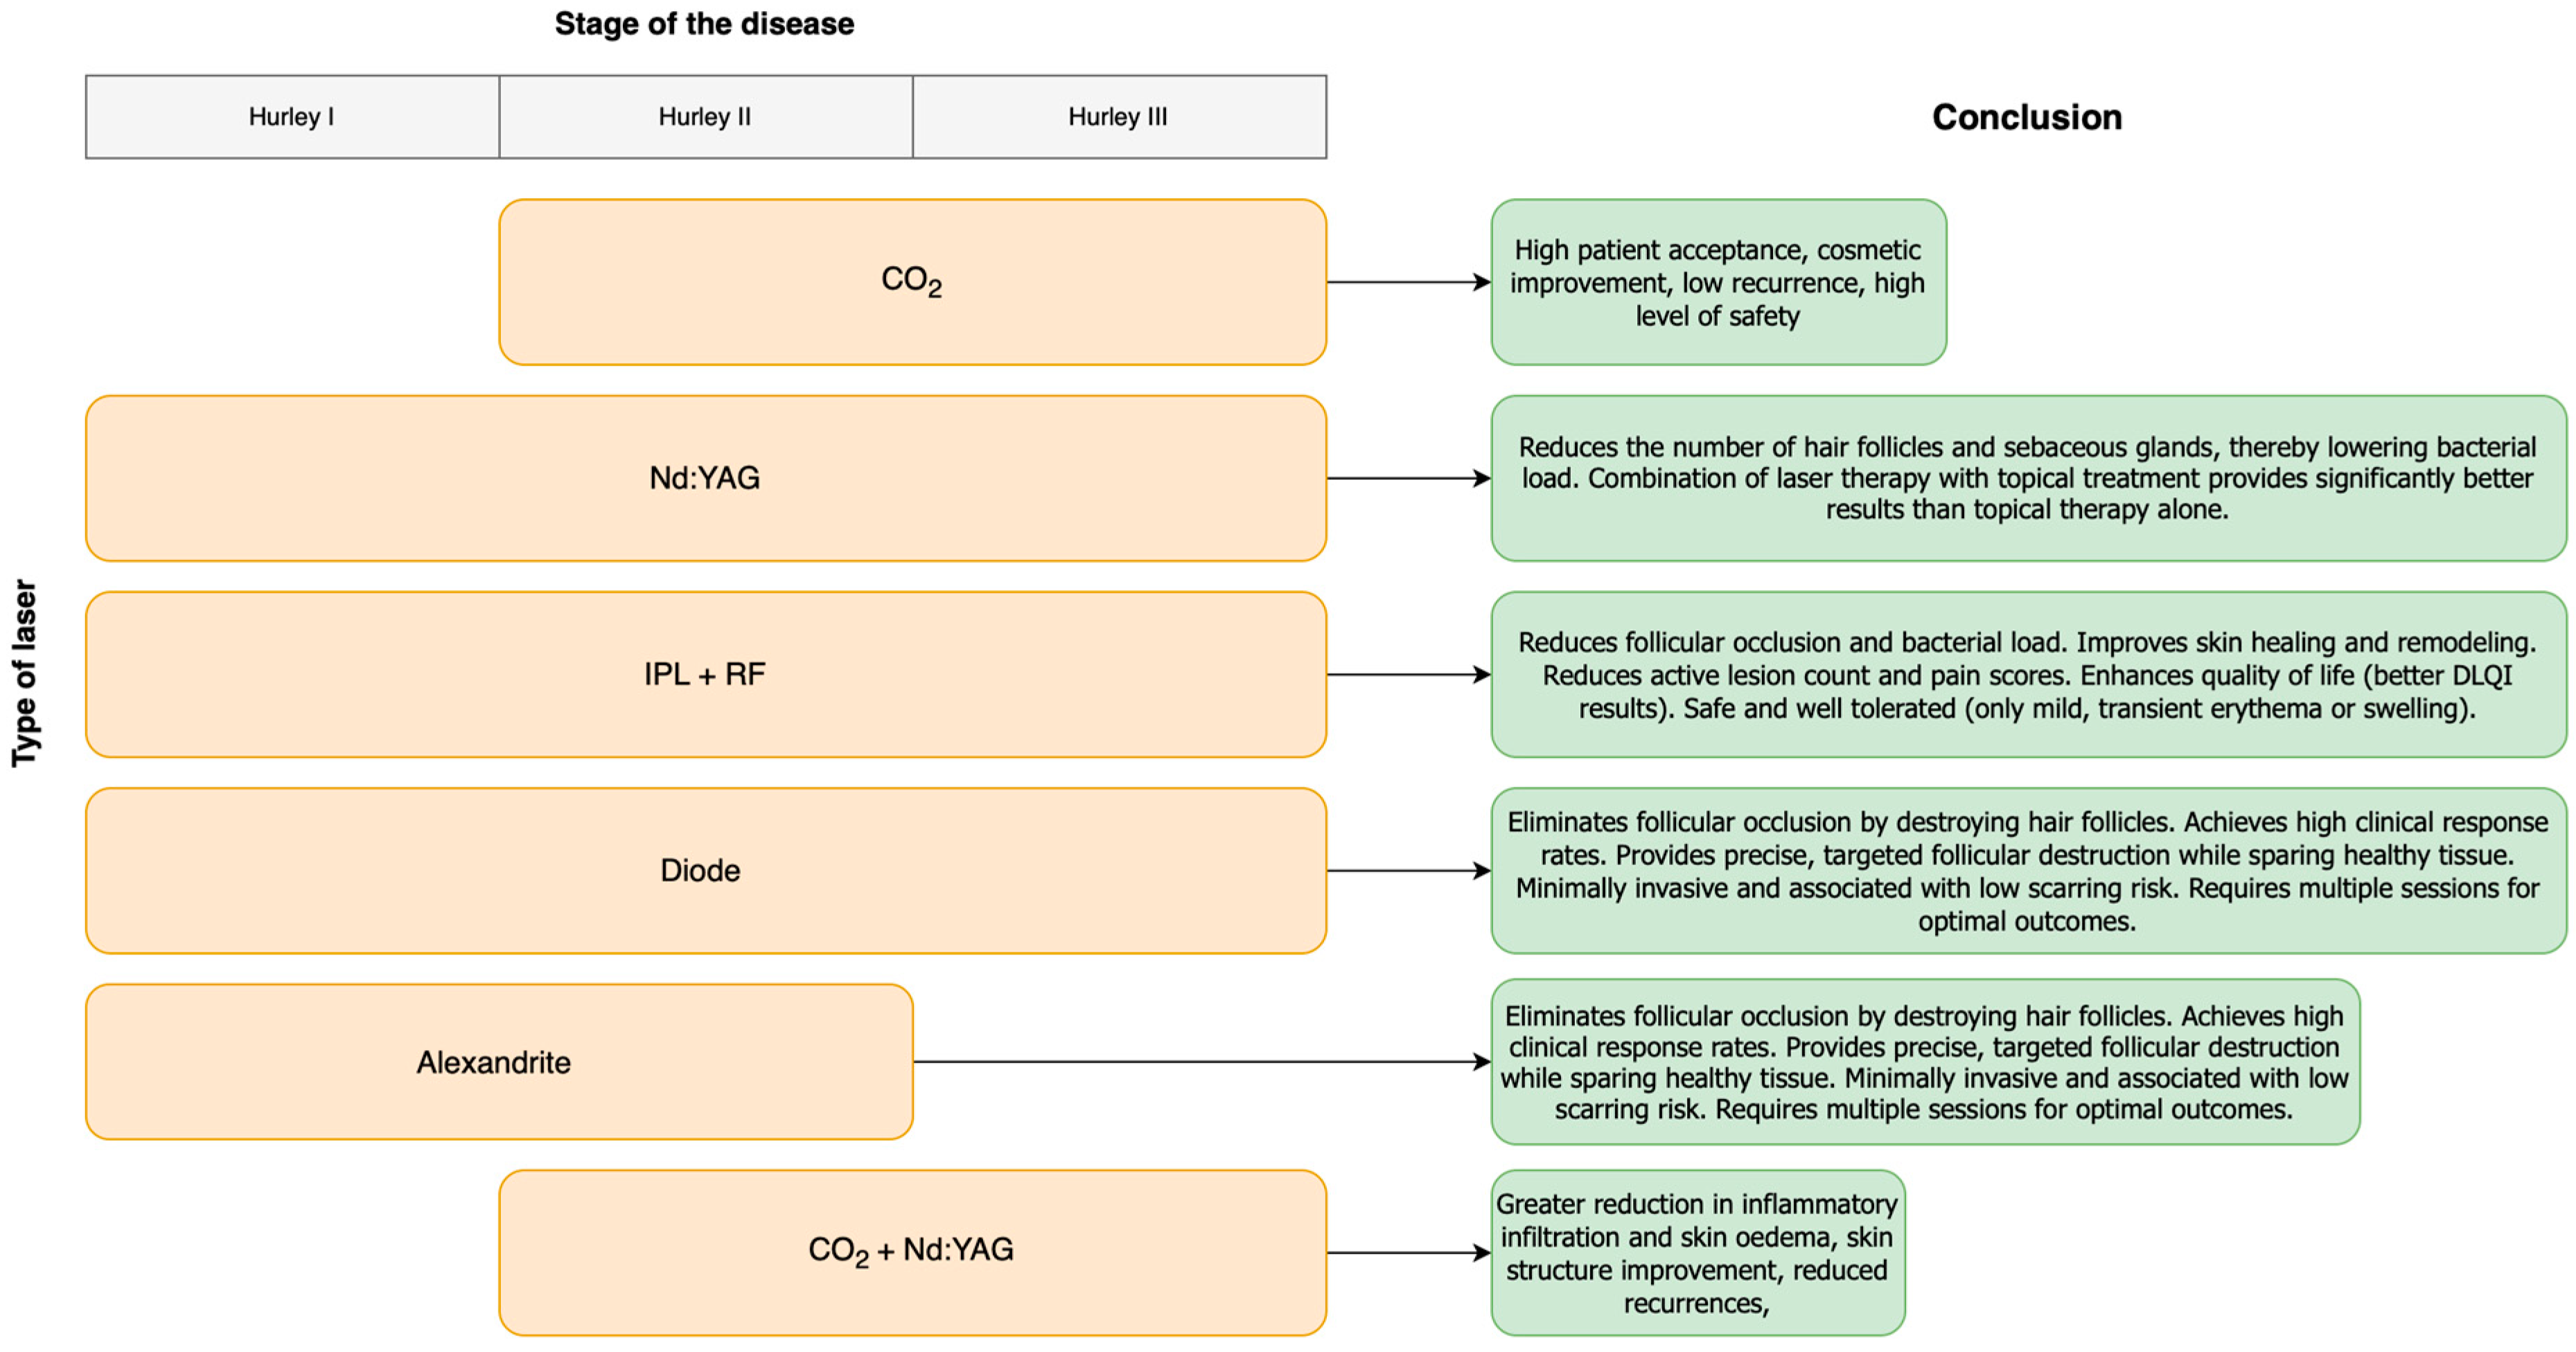Select the "Type of laser" vertical label
This screenshot has height=1352, width=2576.
pos(24,673)
